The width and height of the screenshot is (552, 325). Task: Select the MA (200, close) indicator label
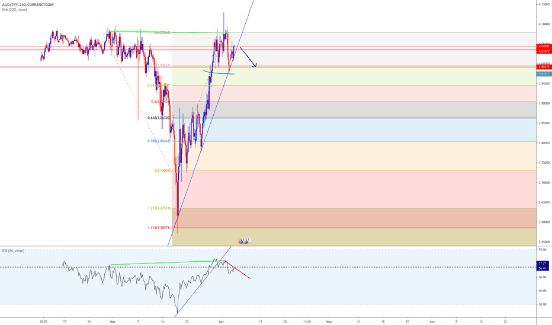(14, 10)
